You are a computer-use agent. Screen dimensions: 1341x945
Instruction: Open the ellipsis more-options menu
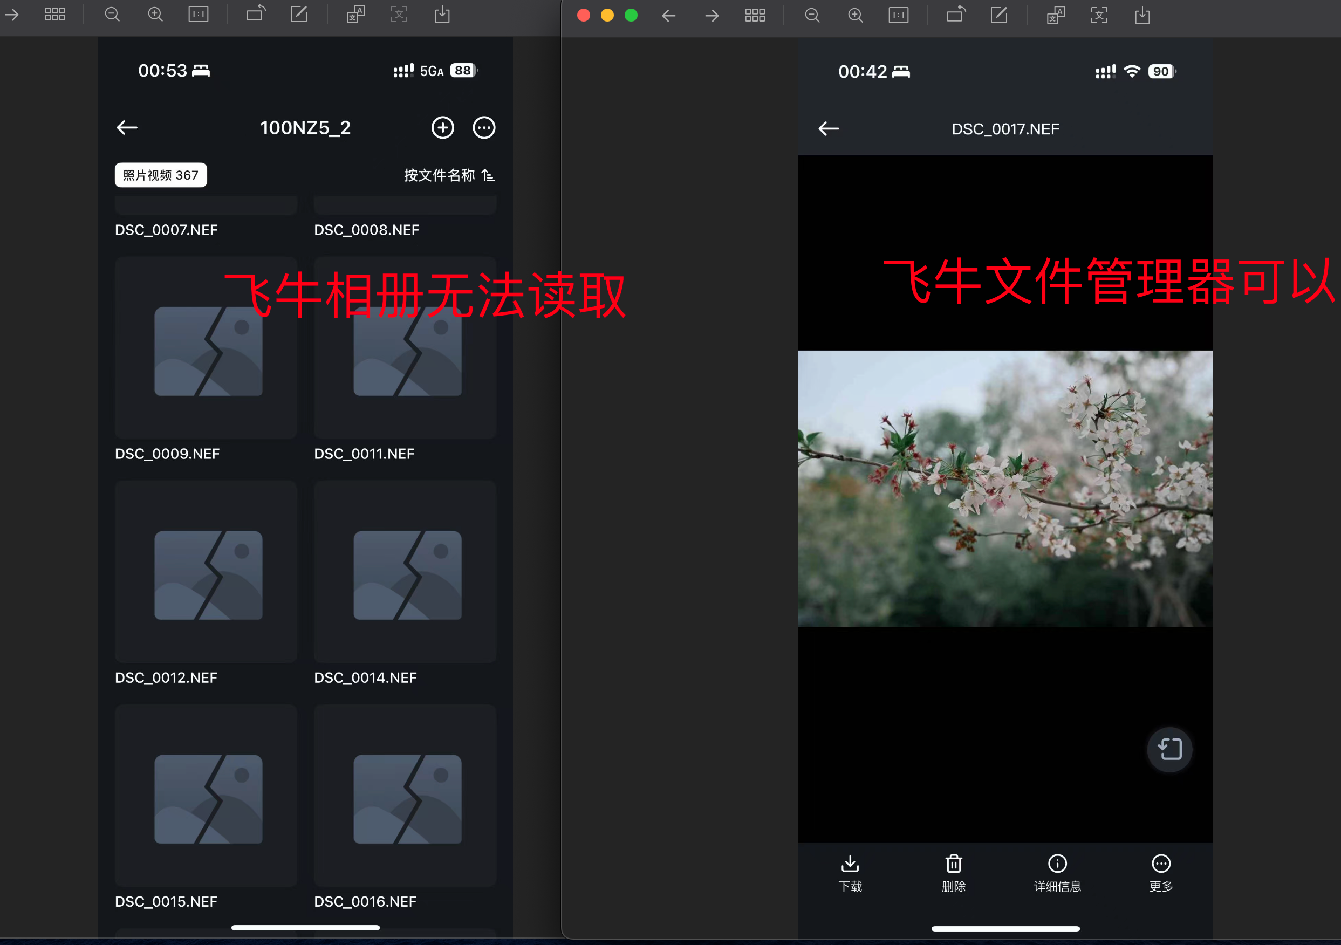(x=484, y=127)
